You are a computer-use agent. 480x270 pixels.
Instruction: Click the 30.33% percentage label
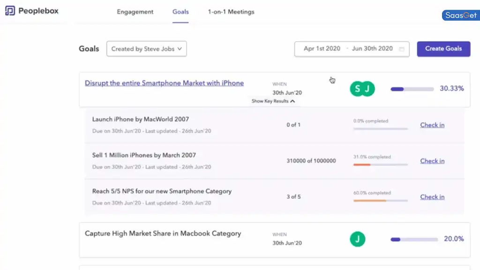pos(452,89)
